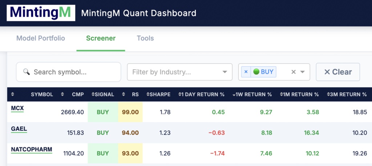Clear the signal filter selection

[x=294, y=72]
